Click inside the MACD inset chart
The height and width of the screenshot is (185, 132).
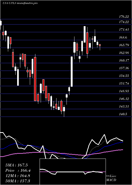coord(73,172)
